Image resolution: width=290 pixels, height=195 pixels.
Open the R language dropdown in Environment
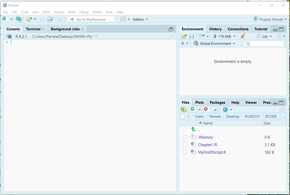pyautogui.click(x=185, y=43)
